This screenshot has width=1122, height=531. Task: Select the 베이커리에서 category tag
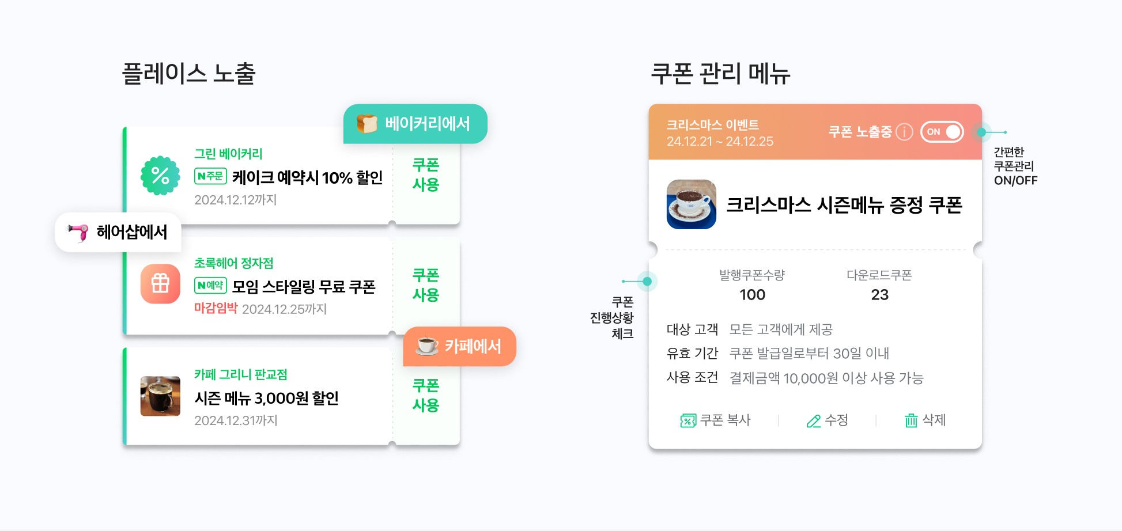point(415,124)
